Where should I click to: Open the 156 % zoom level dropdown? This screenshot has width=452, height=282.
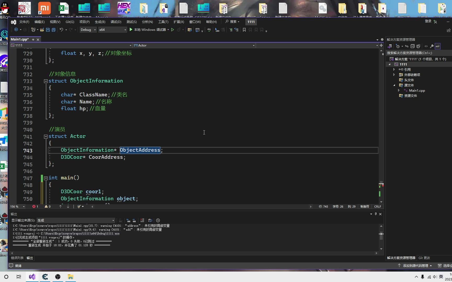[x=17, y=207]
